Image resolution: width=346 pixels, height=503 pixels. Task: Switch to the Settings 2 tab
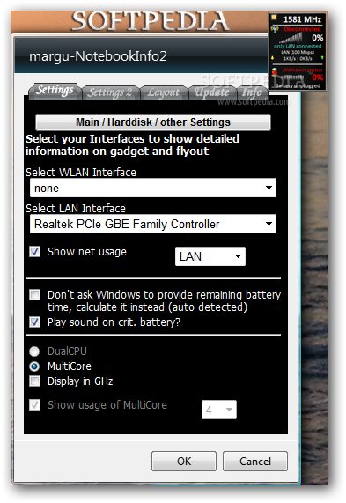pos(110,92)
